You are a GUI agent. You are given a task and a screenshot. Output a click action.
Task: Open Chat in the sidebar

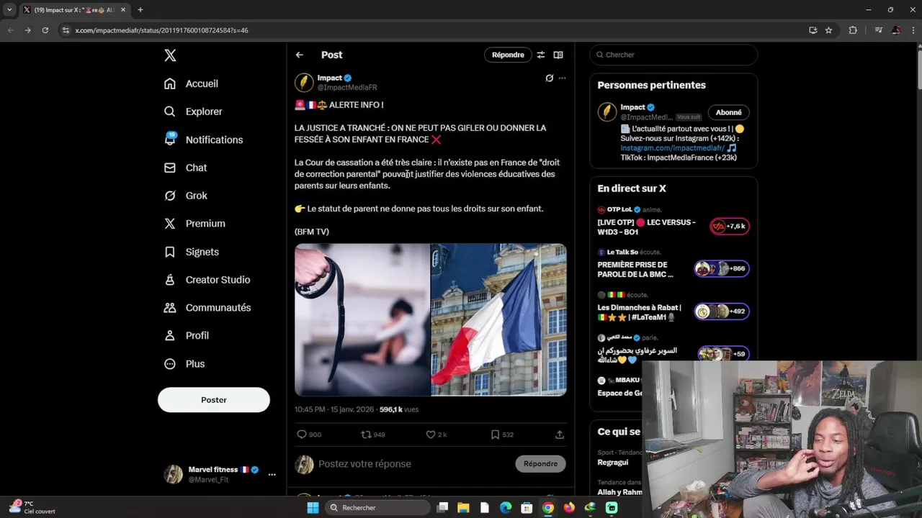point(185,168)
